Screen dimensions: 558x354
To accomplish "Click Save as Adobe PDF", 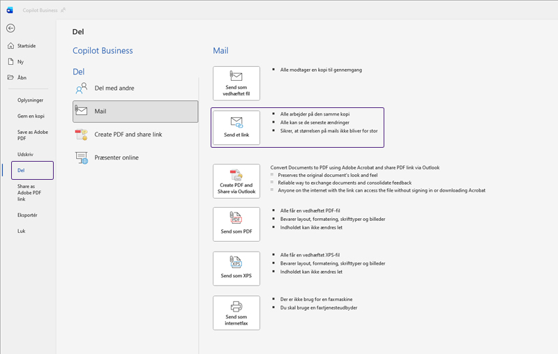I will [x=32, y=134].
